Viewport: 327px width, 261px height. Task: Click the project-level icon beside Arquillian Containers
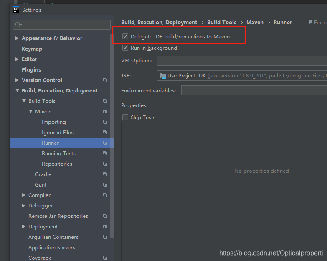pos(105,237)
